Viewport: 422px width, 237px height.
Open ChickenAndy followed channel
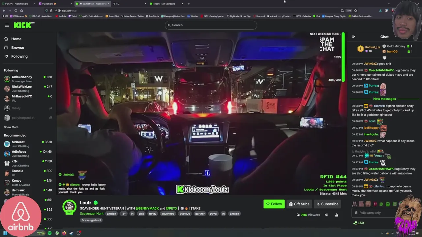[x=28, y=79]
